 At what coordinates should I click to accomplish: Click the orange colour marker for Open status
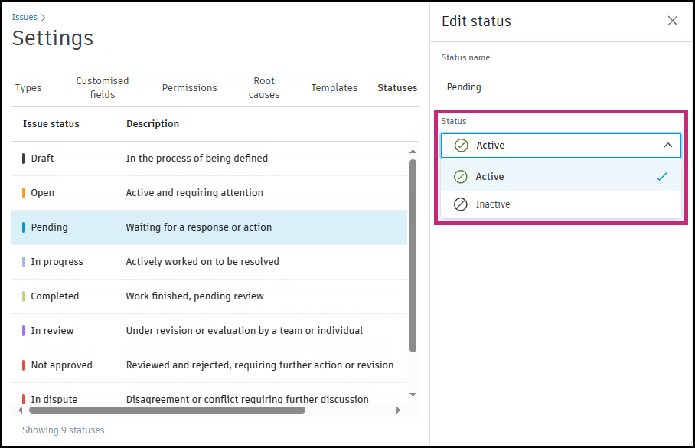point(24,193)
